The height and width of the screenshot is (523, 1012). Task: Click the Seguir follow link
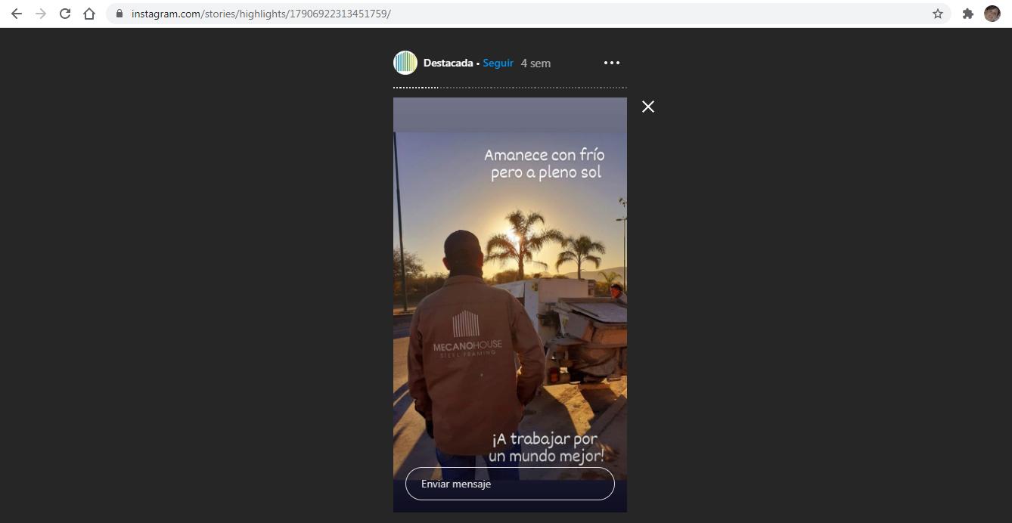pos(498,63)
